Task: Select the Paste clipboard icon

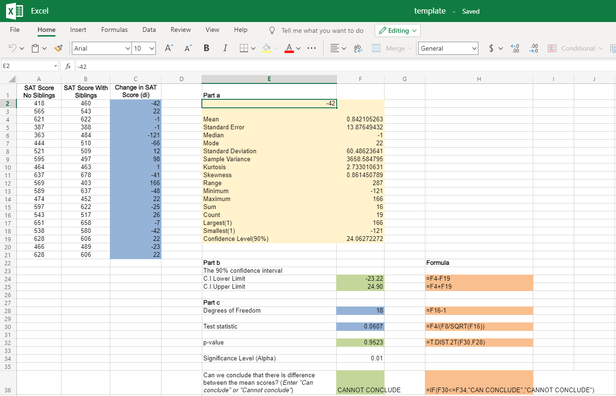Action: tap(35, 48)
